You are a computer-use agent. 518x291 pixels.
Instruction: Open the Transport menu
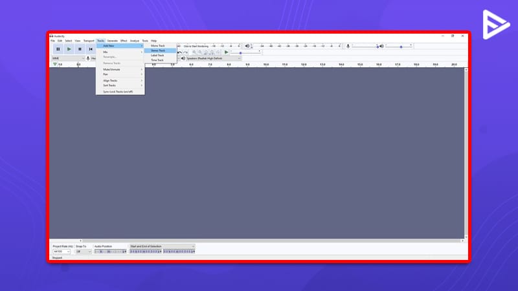click(x=89, y=41)
